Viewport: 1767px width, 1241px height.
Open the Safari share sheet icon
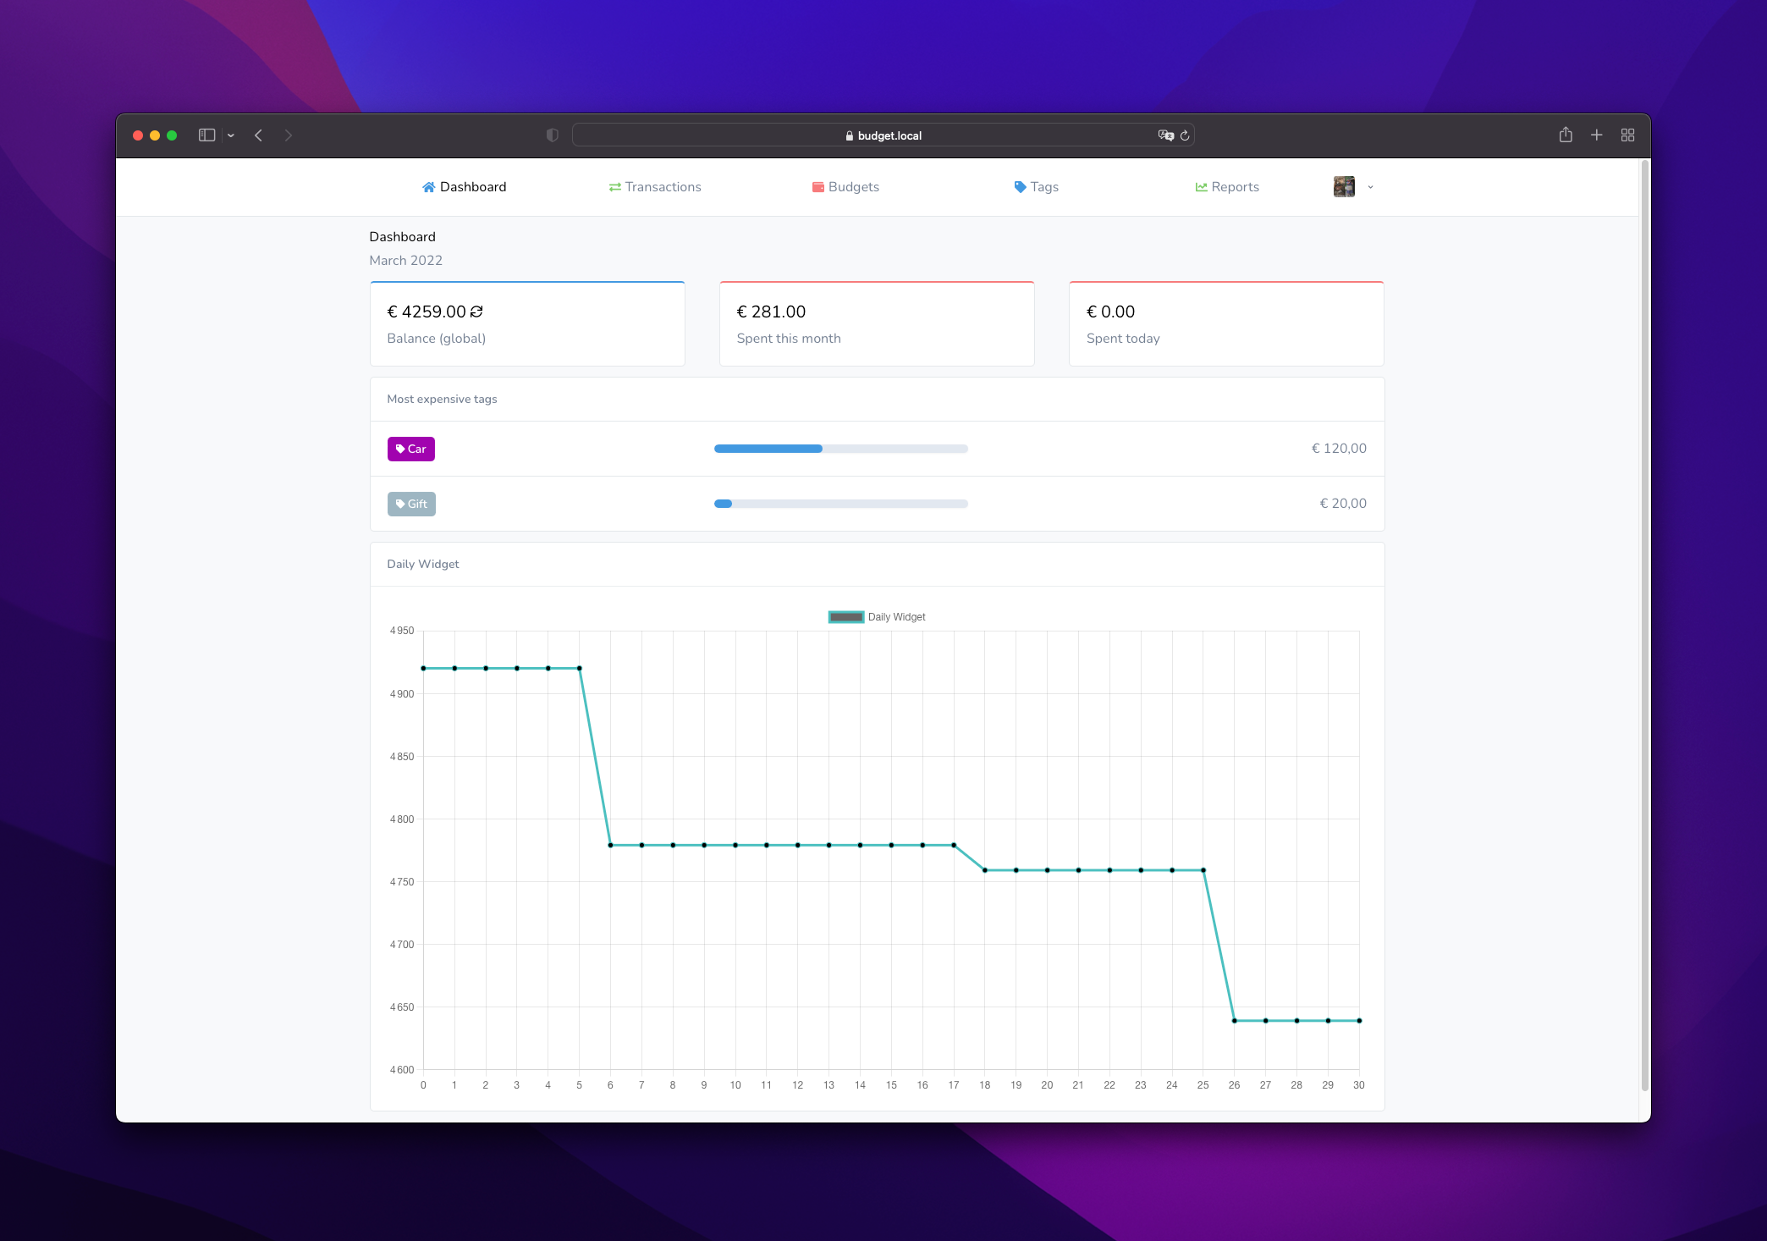[x=1566, y=135]
